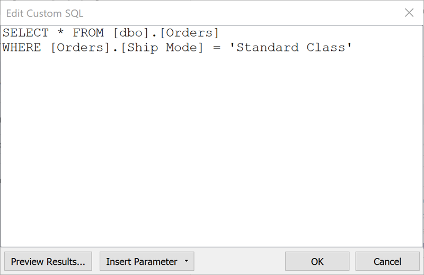Click the equals sign in the query
Image resolution: width=424 pixels, height=275 pixels.
coord(216,48)
